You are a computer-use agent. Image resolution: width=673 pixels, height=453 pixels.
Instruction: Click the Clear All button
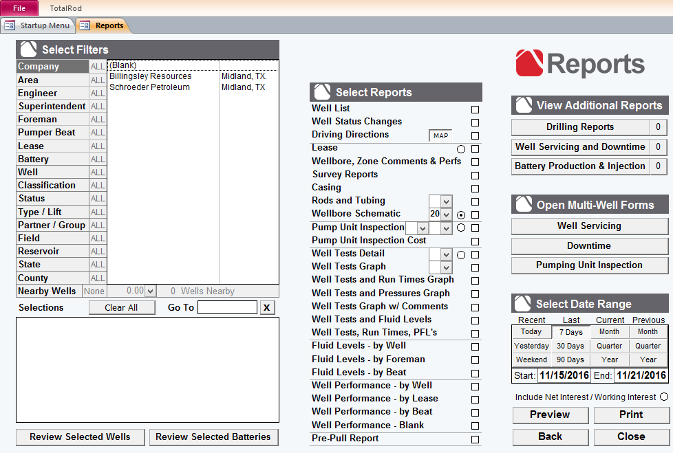[x=122, y=308]
